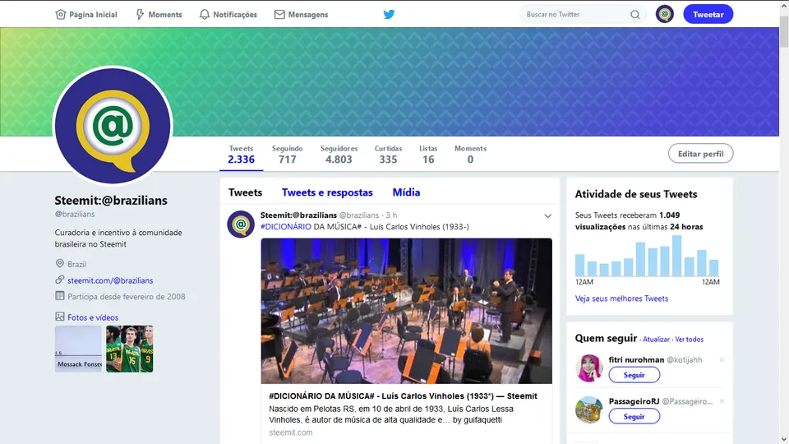789x444 pixels.
Task: Open Mossack Fonseca media thumbnail
Action: tap(78, 349)
